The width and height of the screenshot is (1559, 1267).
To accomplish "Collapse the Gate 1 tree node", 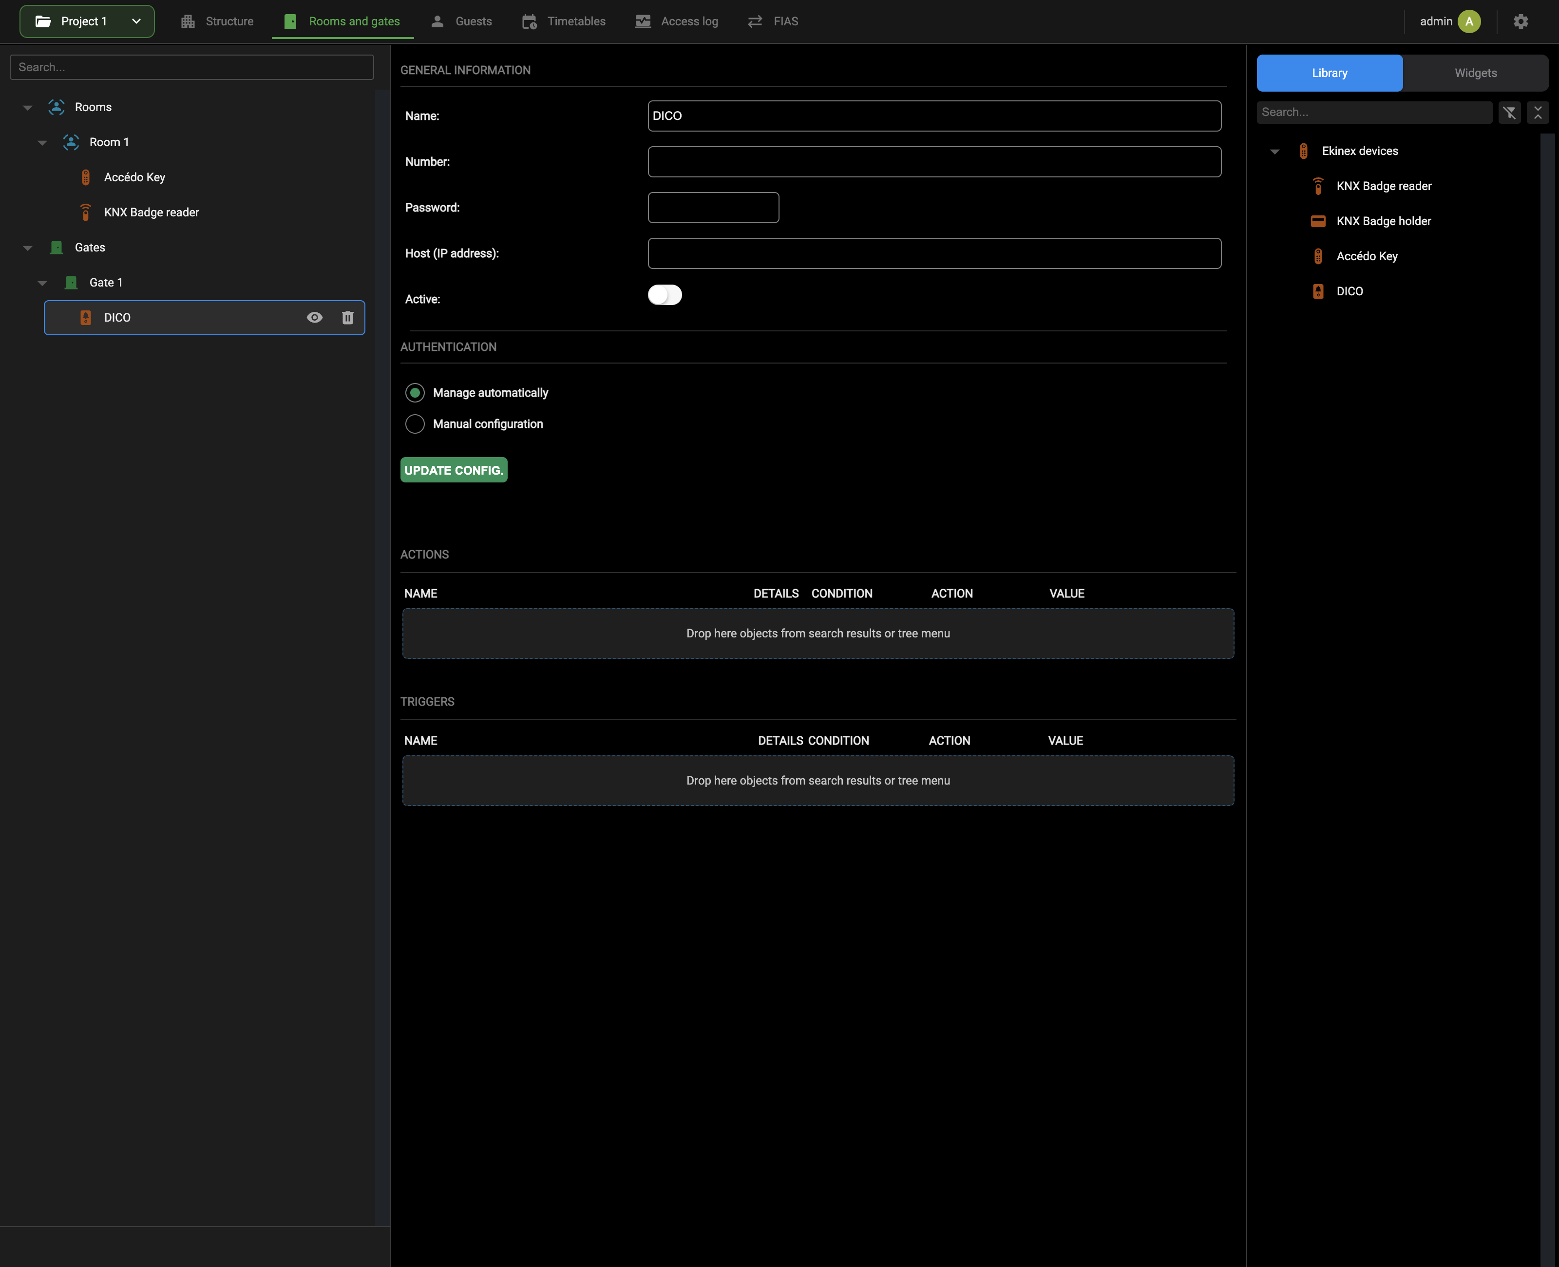I will 42,283.
